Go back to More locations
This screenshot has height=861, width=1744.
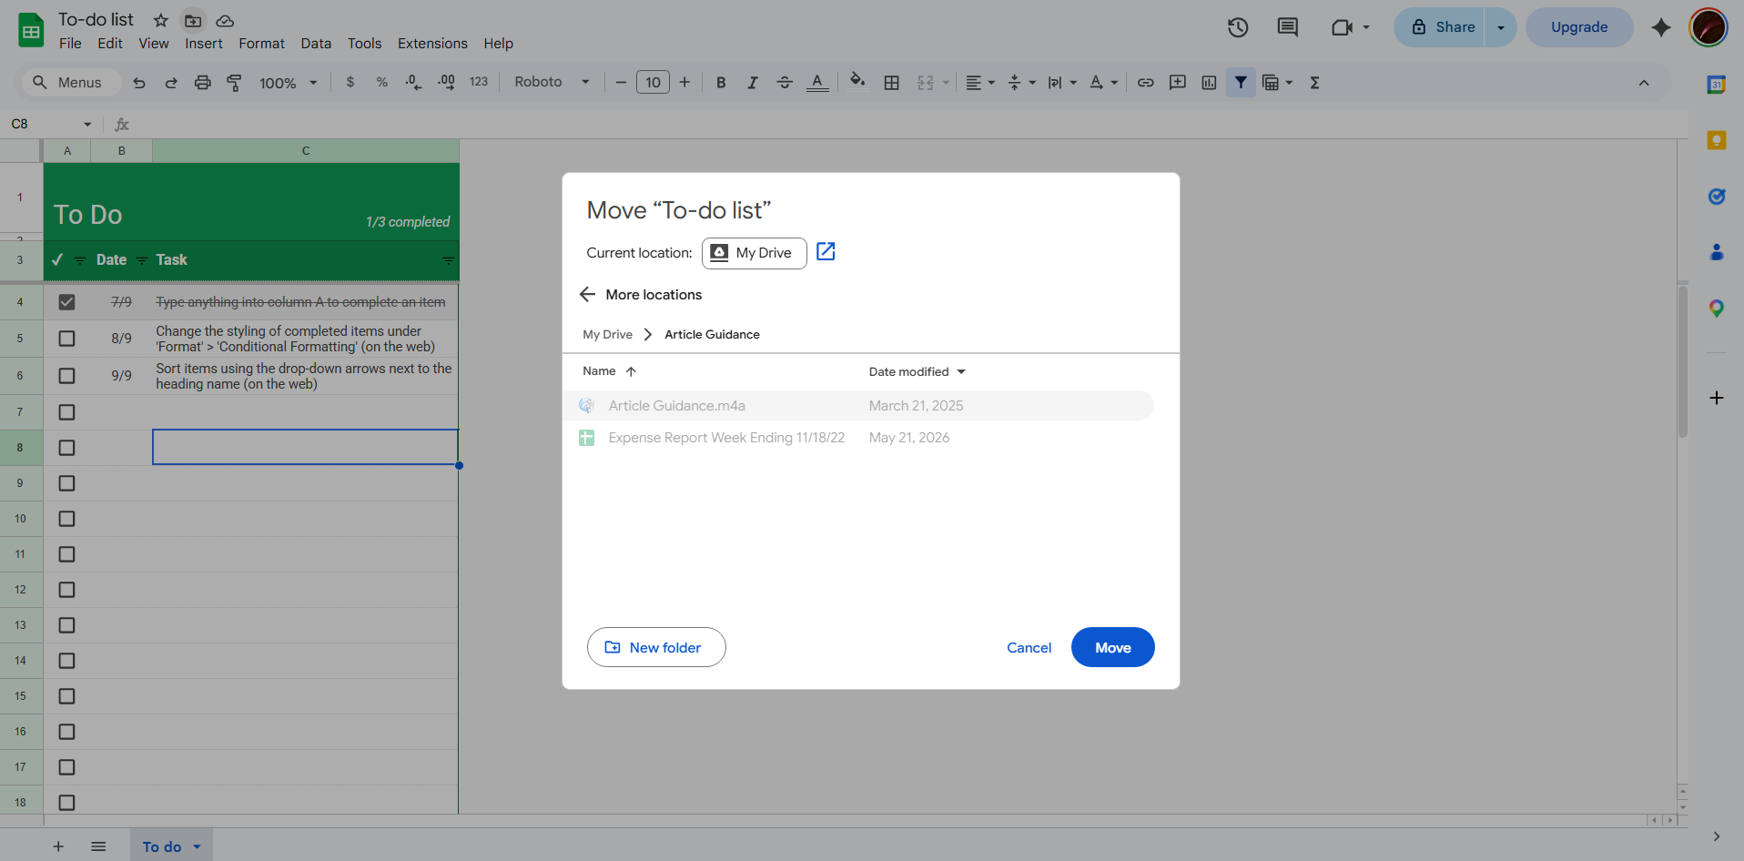[587, 295]
